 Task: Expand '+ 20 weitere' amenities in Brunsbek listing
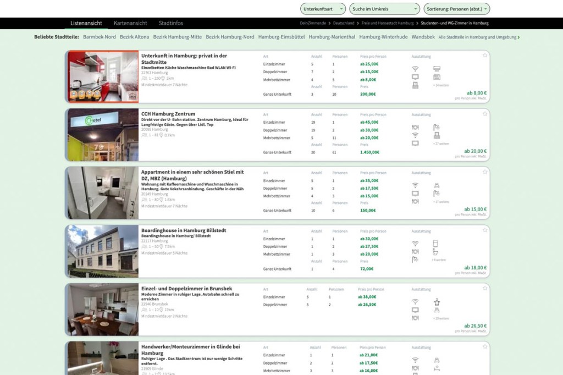pos(440,318)
